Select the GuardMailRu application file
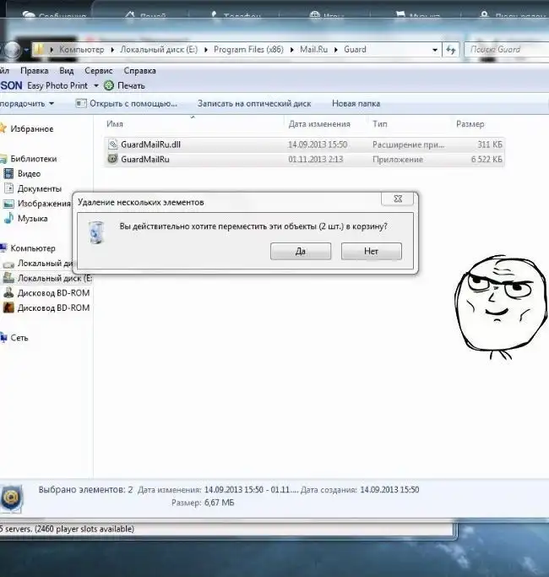Screen dimensions: 549x577 (x=144, y=159)
